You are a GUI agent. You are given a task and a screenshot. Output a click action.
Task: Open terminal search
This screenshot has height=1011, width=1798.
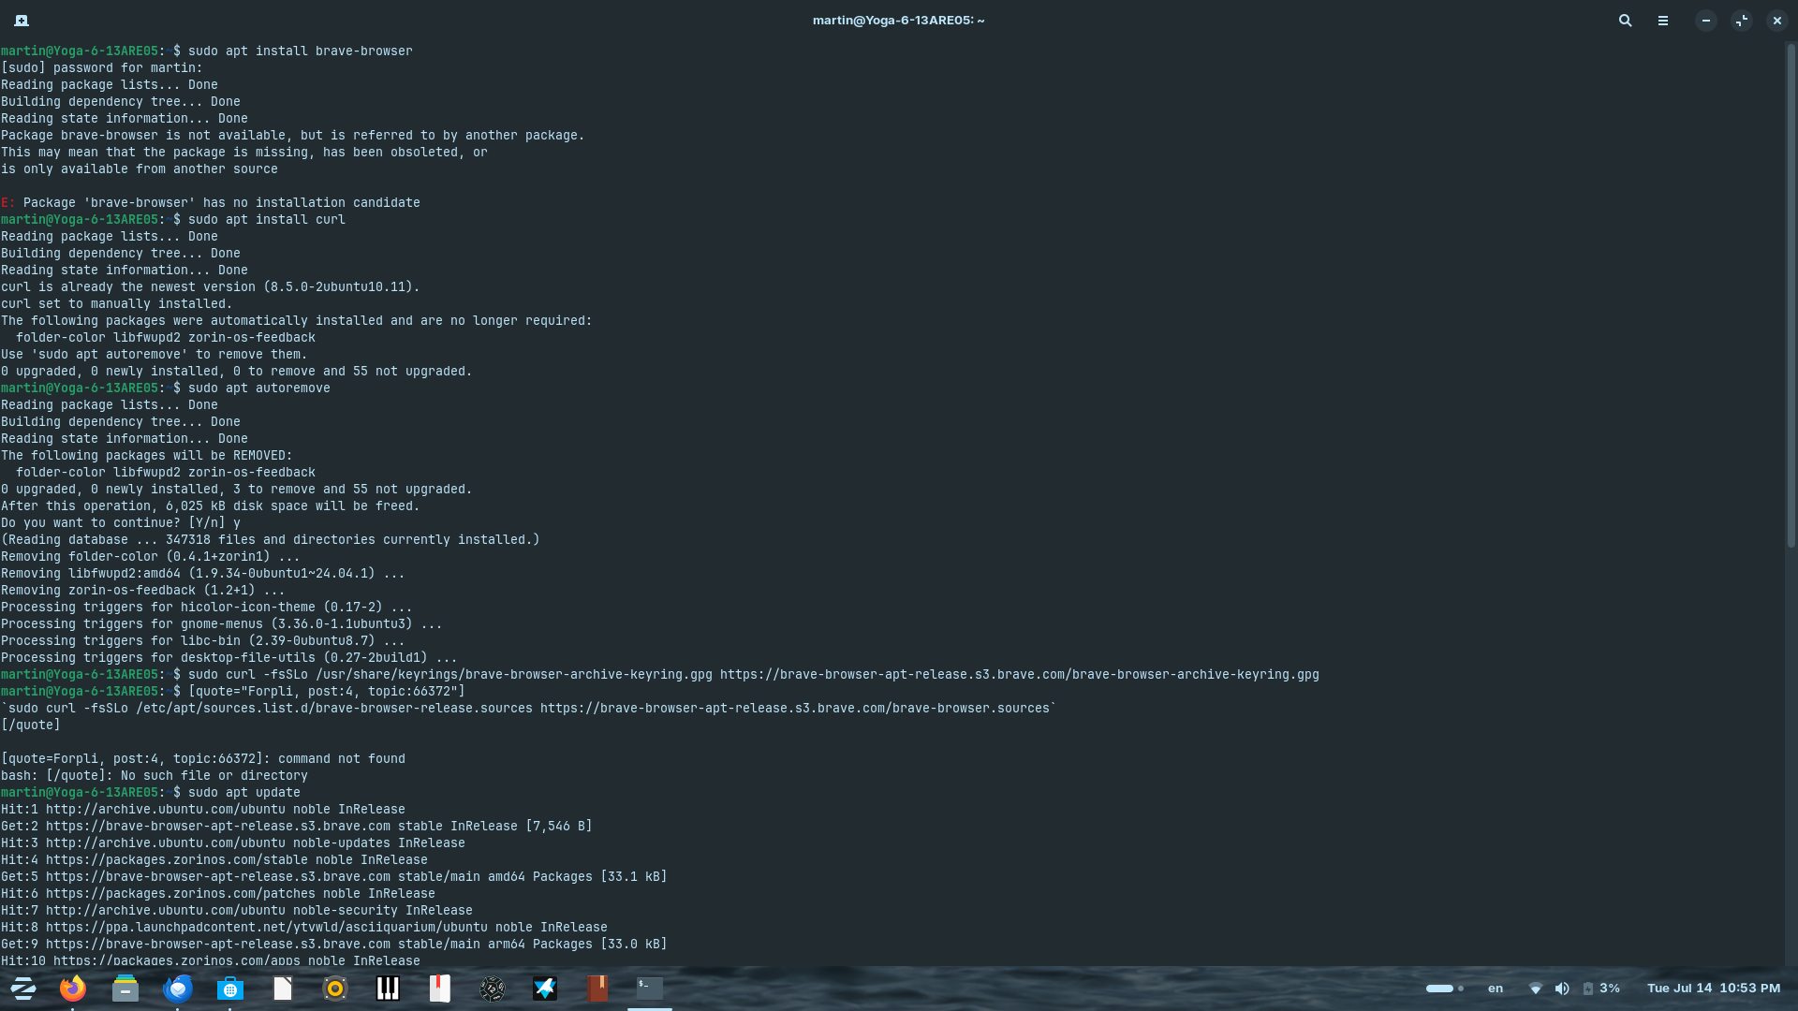1626,20
